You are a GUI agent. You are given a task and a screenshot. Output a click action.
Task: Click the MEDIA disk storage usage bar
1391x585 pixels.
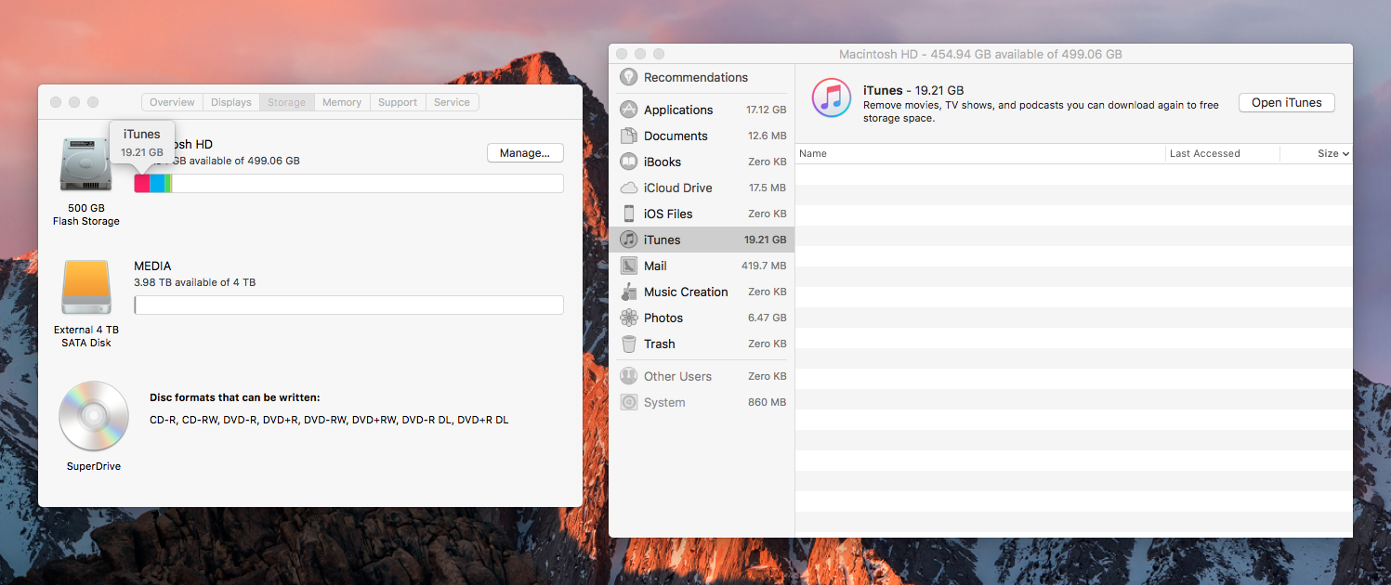pos(348,305)
